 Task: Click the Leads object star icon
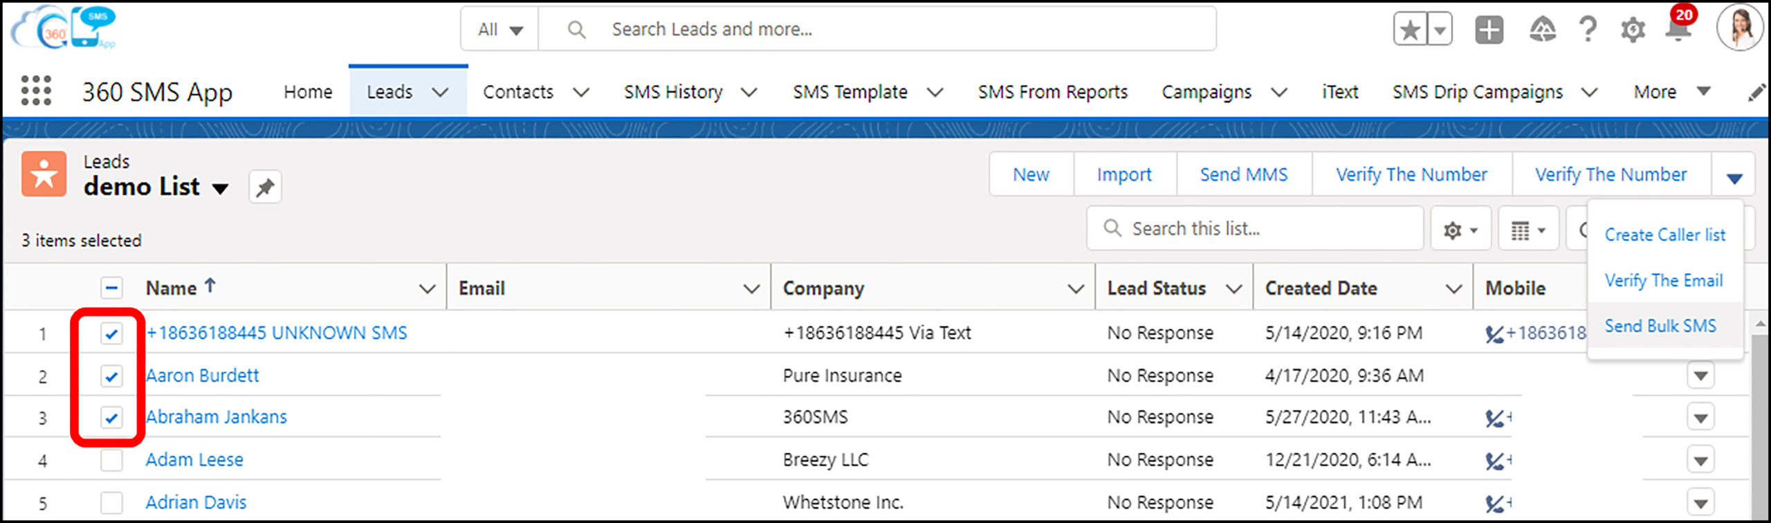click(44, 174)
